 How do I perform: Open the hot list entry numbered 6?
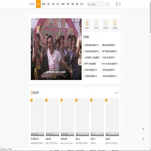pyautogui.click(x=108, y=57)
